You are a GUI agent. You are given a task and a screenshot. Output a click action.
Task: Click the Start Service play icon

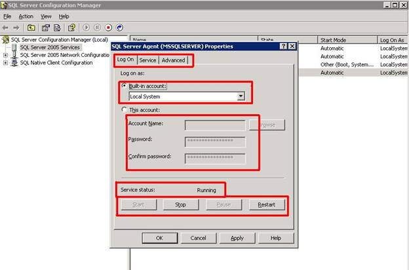point(86,28)
